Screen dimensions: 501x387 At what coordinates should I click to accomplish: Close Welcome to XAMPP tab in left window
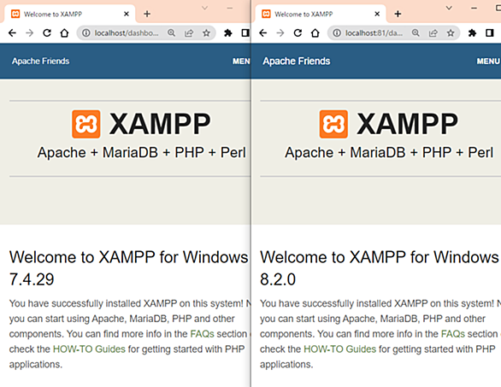click(x=127, y=14)
